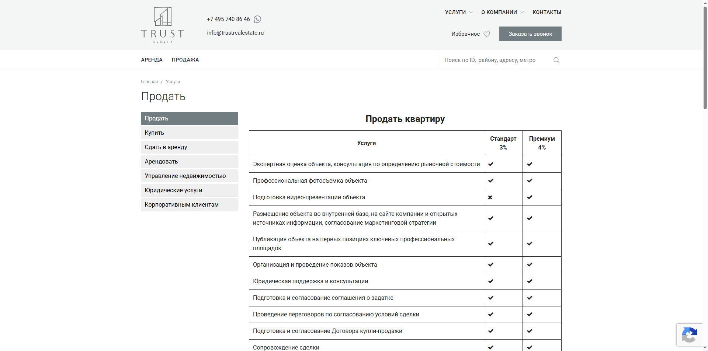Click Профессиональная фотосъемка объекта row text
708x351 pixels.
coord(310,181)
